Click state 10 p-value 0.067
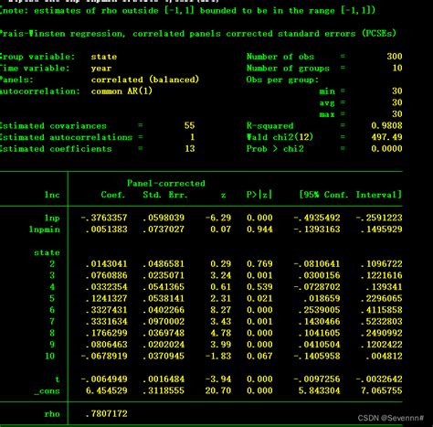Image resolution: width=433 pixels, height=427 pixels. point(259,356)
